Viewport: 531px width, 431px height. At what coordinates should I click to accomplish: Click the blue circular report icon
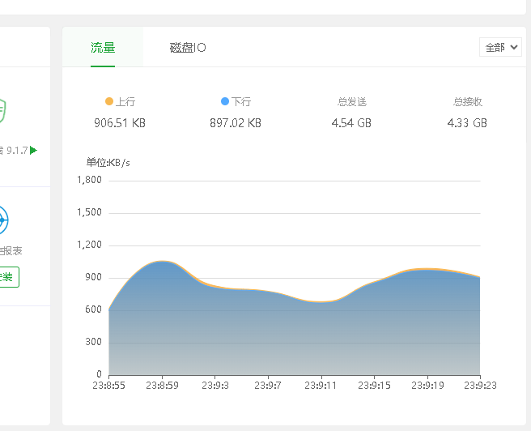[x=3, y=220]
